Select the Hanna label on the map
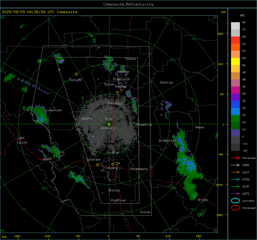This screenshot has height=240, width=257. click(200, 127)
